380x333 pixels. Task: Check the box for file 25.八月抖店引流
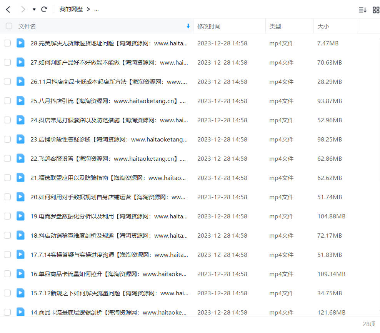pyautogui.click(x=8, y=101)
